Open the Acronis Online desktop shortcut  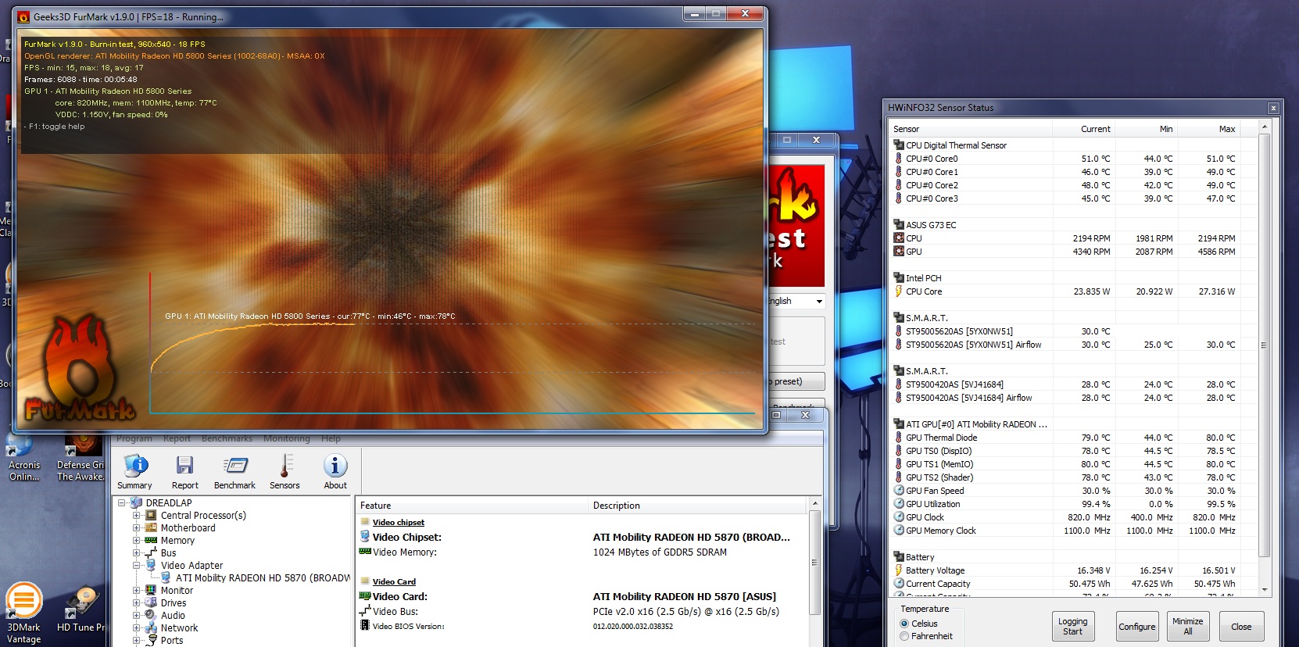[23, 458]
